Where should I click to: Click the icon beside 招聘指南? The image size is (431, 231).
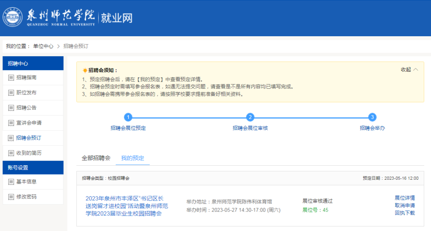(11, 78)
